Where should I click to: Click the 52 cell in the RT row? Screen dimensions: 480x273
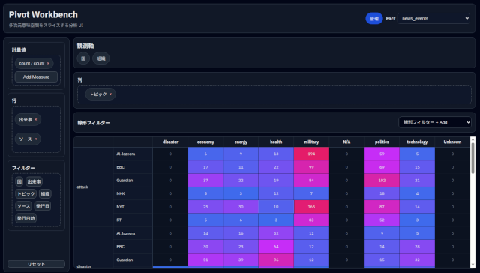(382, 220)
